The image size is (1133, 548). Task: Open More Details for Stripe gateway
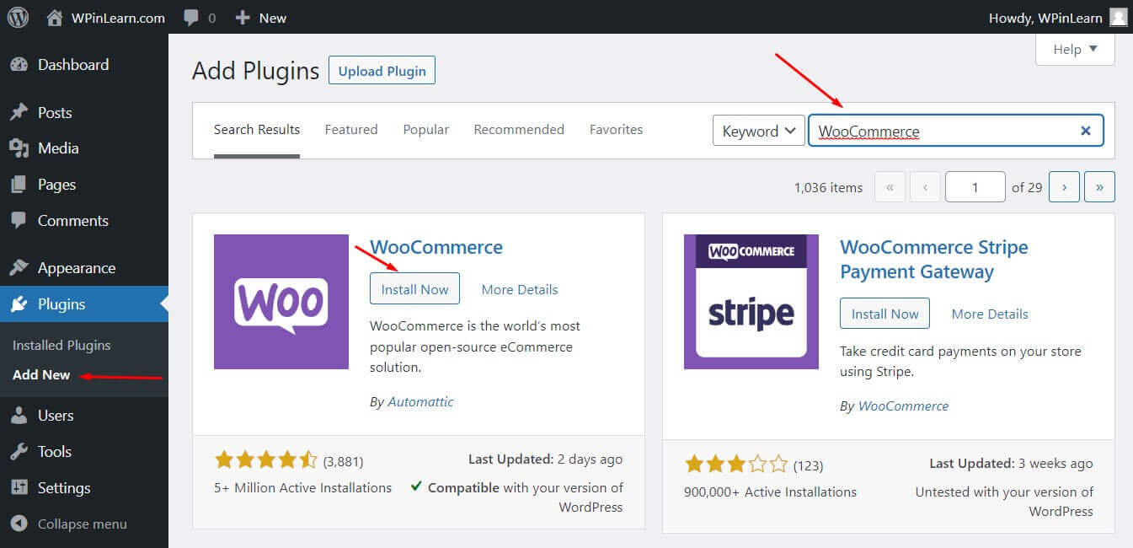pyautogui.click(x=990, y=314)
